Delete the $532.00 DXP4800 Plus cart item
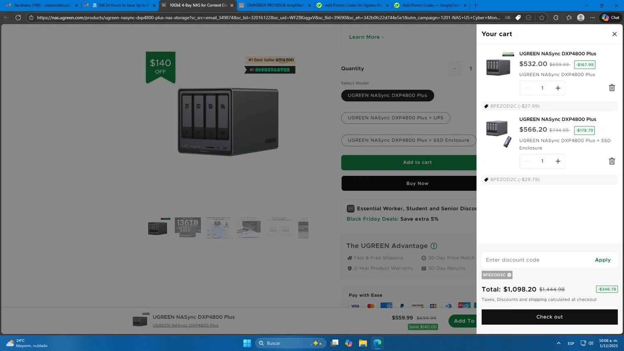 tap(612, 88)
